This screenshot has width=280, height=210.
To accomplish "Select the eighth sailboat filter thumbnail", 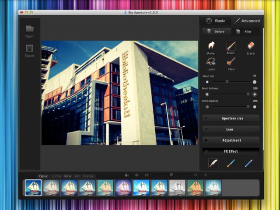I will (159, 188).
